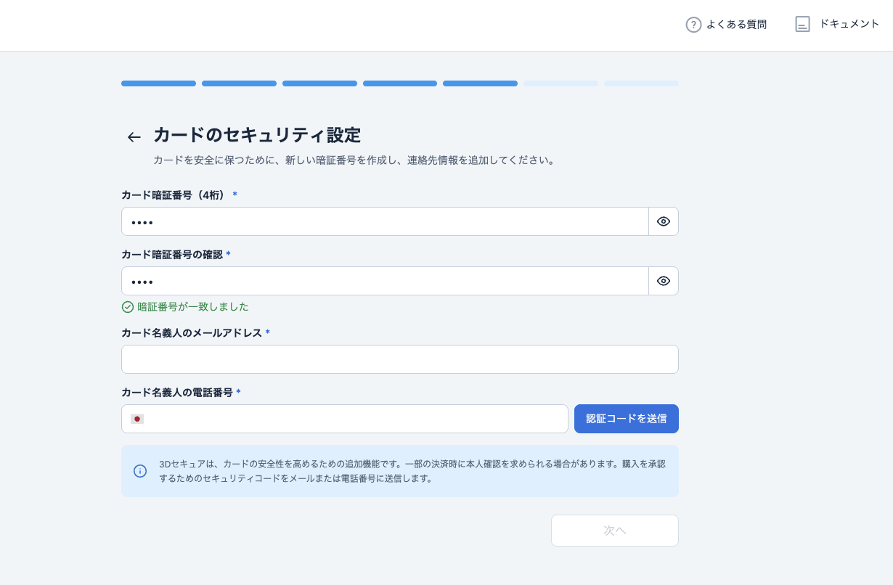Screen dimensions: 893x585
Task: Click the カードのセキュリティ設定 heading
Action: click(x=257, y=135)
